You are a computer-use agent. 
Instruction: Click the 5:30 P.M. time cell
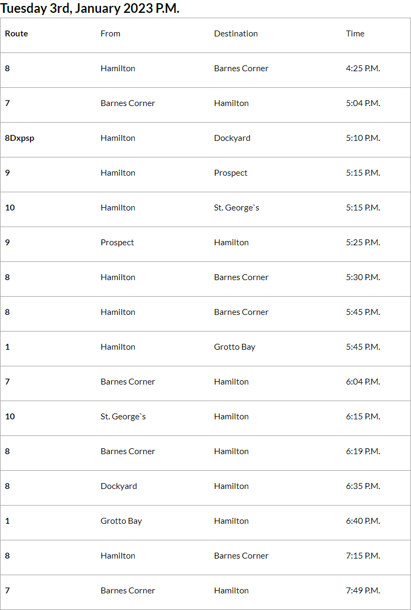(x=363, y=277)
